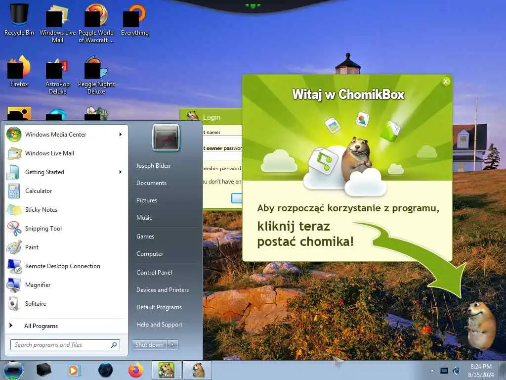Click the Login window title hamster icon

tap(192, 117)
